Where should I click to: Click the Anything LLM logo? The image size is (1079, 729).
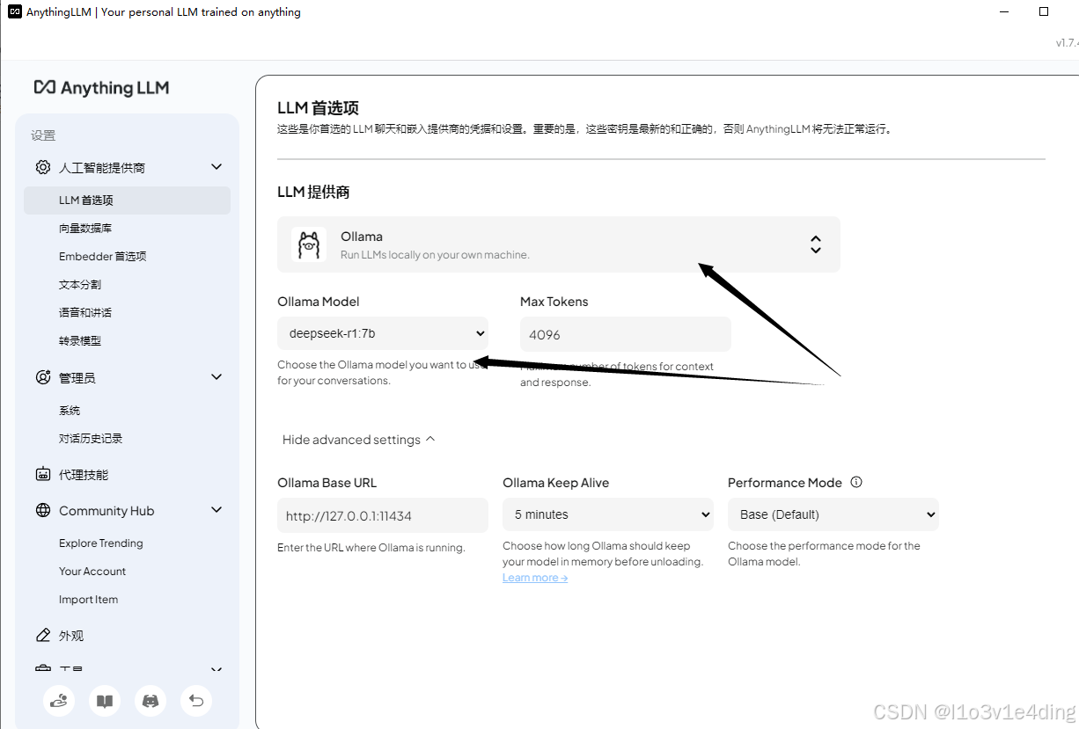pyautogui.click(x=101, y=88)
